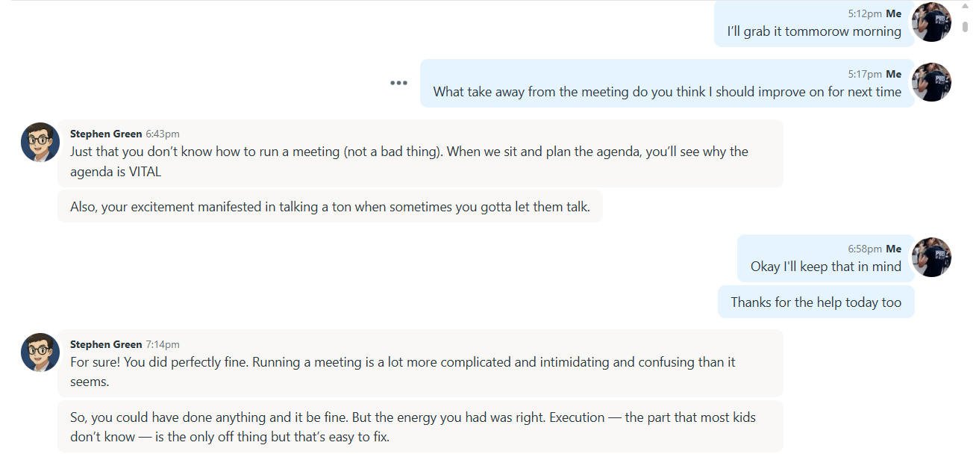This screenshot has width=979, height=454.
Task: Click the chat's vertical scrollbar thumb
Action: click(x=965, y=26)
